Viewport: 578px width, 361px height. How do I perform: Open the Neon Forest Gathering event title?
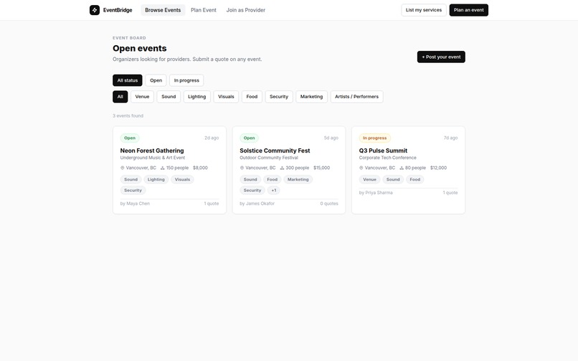coord(152,150)
